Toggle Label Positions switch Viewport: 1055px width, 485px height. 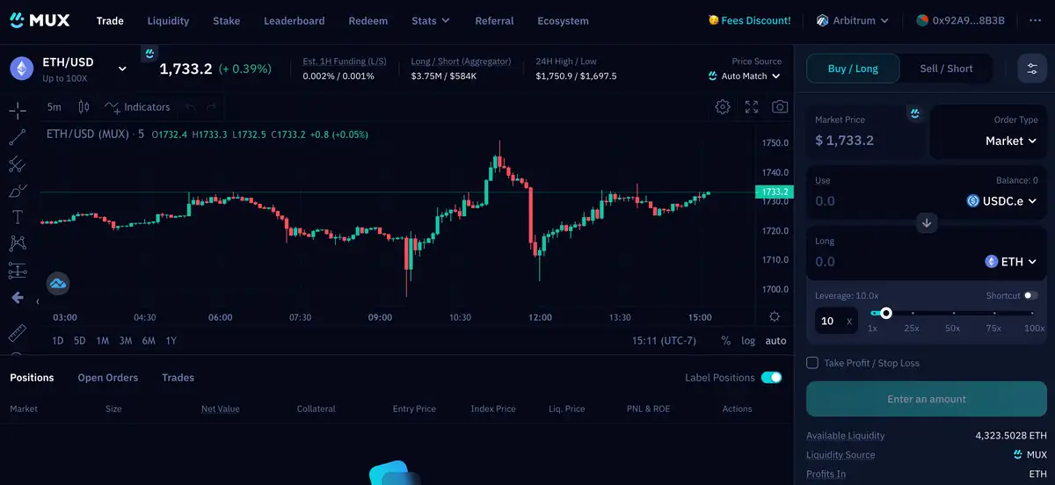coord(771,378)
